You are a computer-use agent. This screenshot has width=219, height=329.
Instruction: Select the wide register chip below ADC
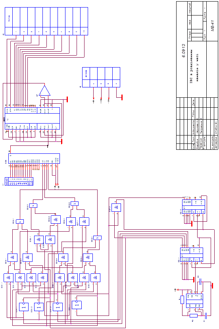[x=34, y=159]
